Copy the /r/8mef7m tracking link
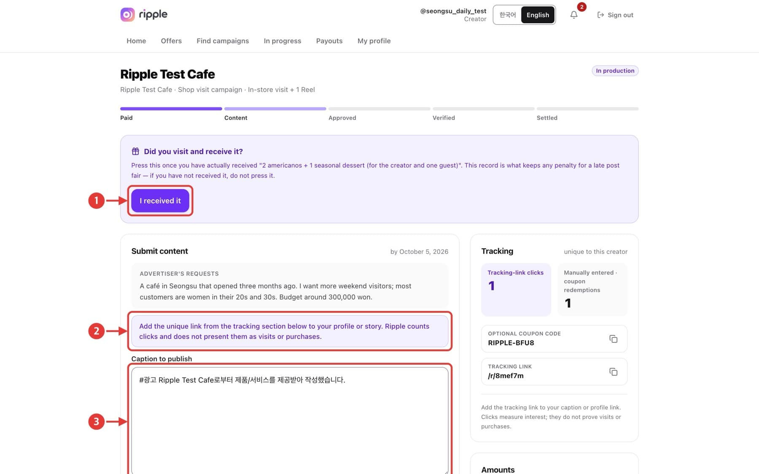 click(x=613, y=372)
